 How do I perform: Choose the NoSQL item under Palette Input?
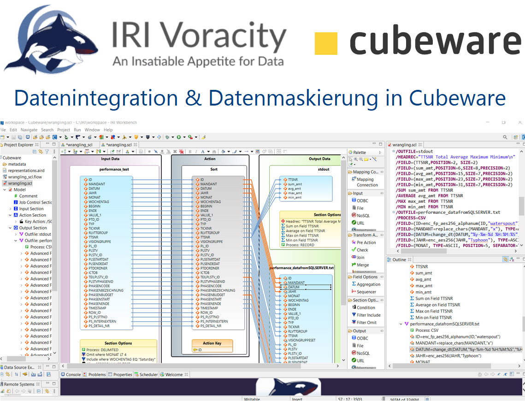(360, 216)
